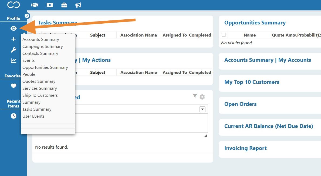Viewport: 321px width, 176px height.
Task: Open the gear settings icon in panel
Action: click(202, 97)
